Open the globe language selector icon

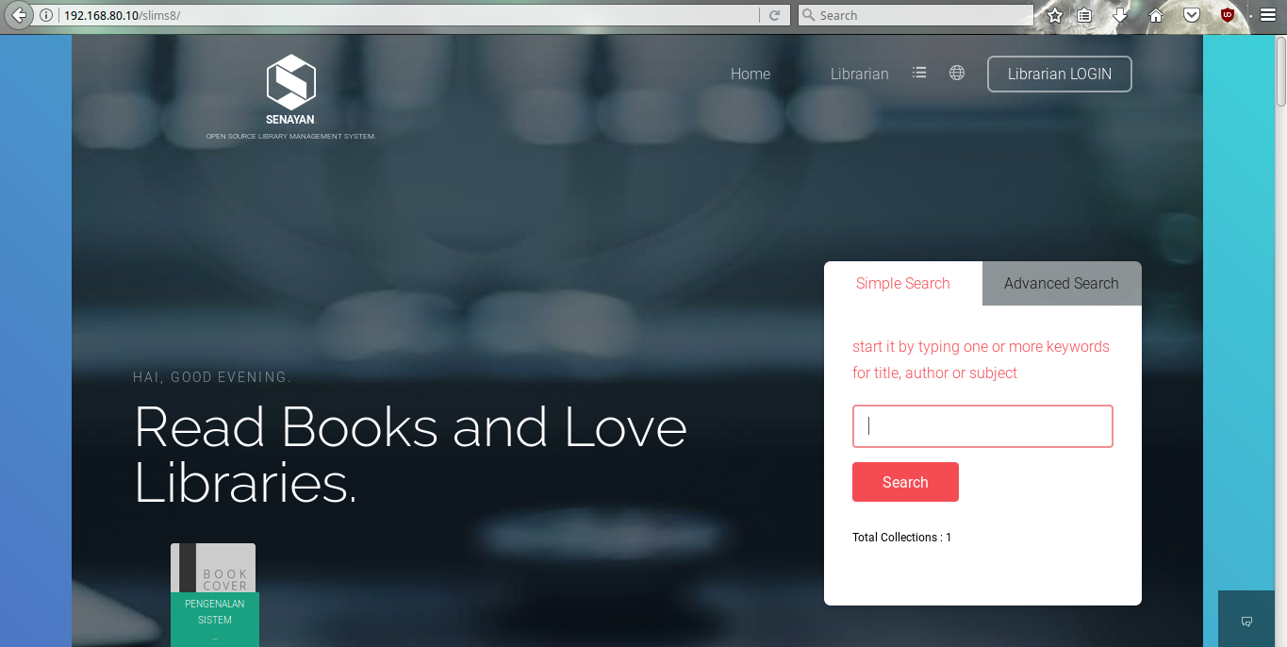pos(957,73)
